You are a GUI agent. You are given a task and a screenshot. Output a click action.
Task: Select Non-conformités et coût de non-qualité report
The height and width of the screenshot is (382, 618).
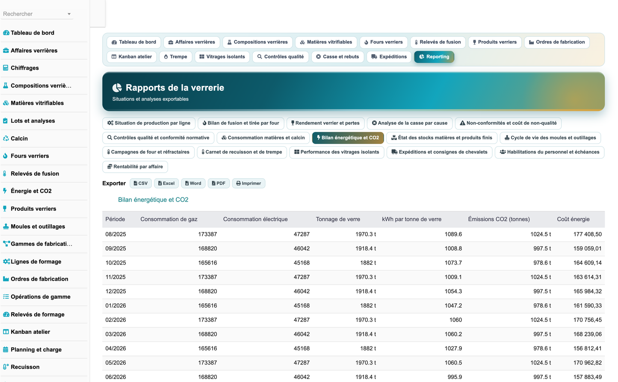[508, 123]
